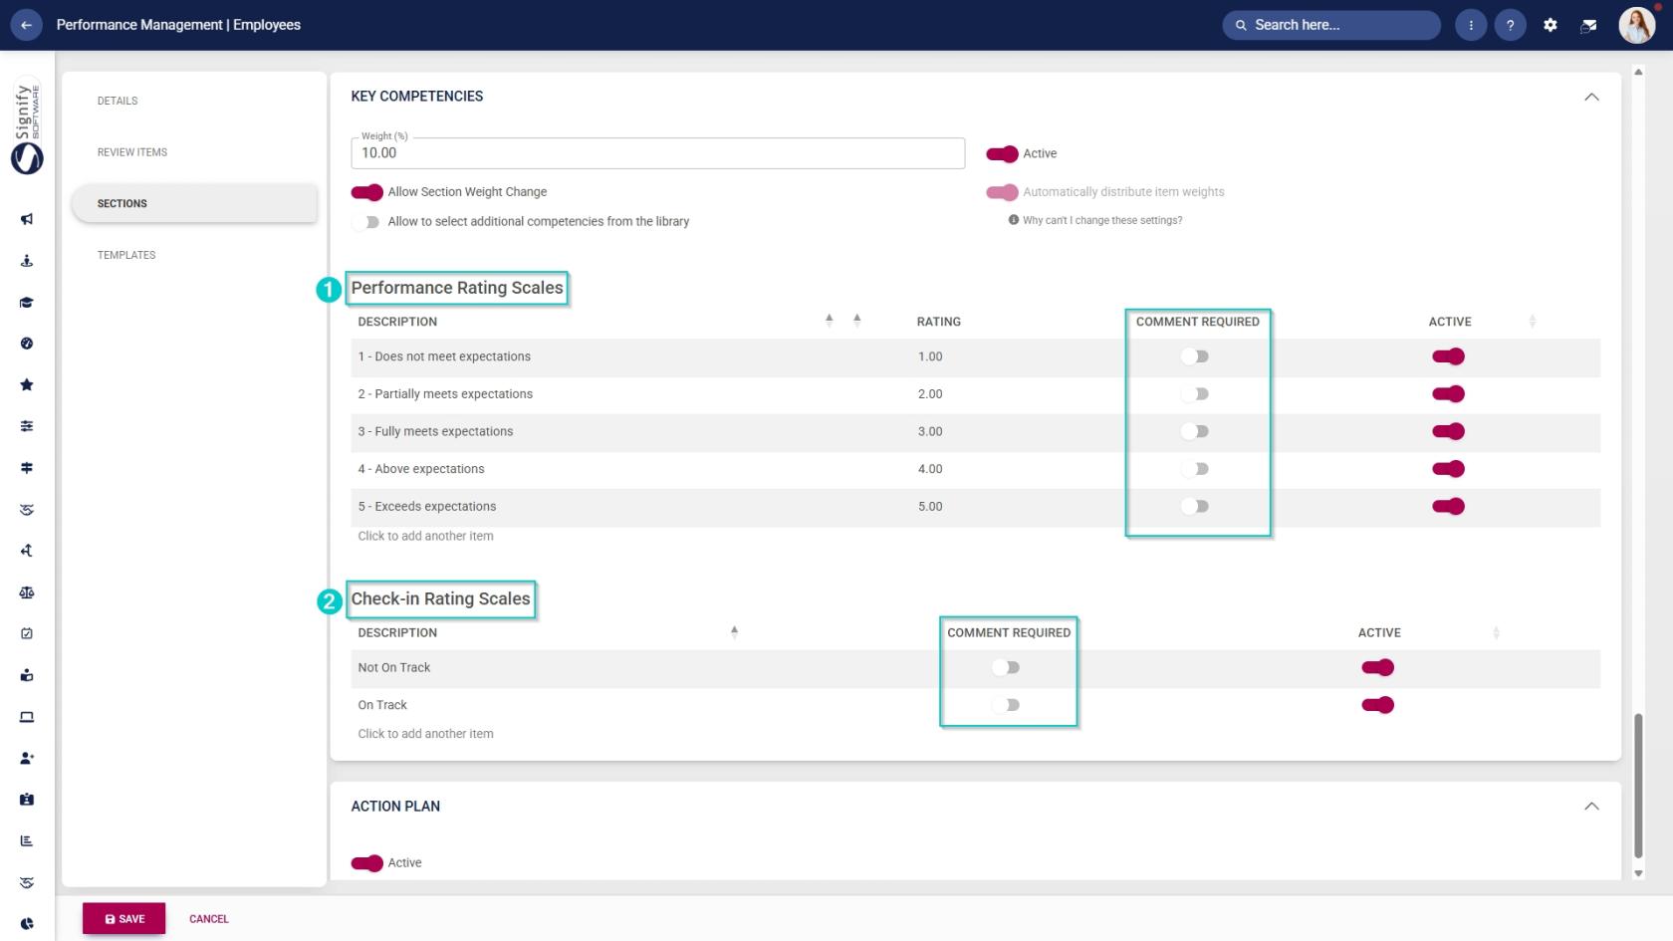This screenshot has height=941, width=1673.
Task: Collapse the Action Plan section
Action: (x=1591, y=807)
